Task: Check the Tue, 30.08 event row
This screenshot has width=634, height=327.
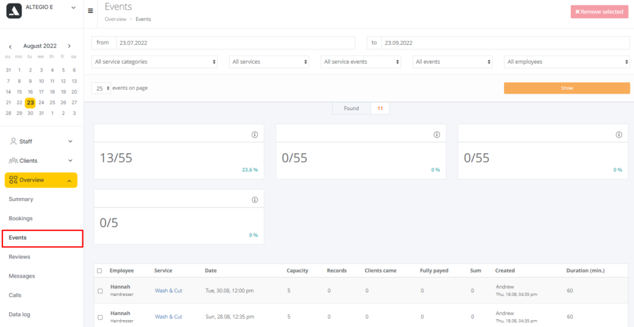Action: 100,291
